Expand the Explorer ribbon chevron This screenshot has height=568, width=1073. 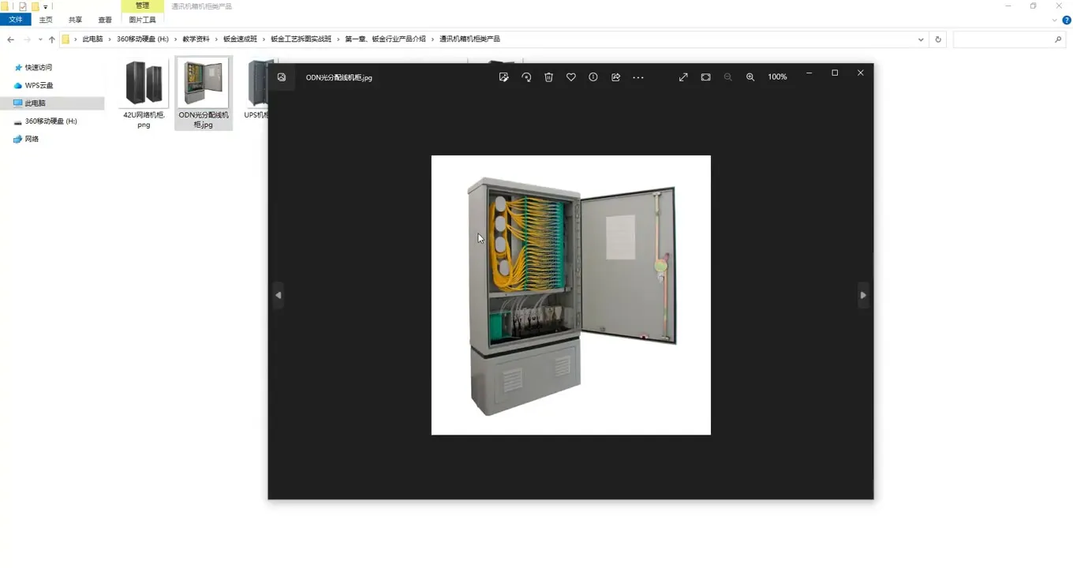tap(1056, 21)
